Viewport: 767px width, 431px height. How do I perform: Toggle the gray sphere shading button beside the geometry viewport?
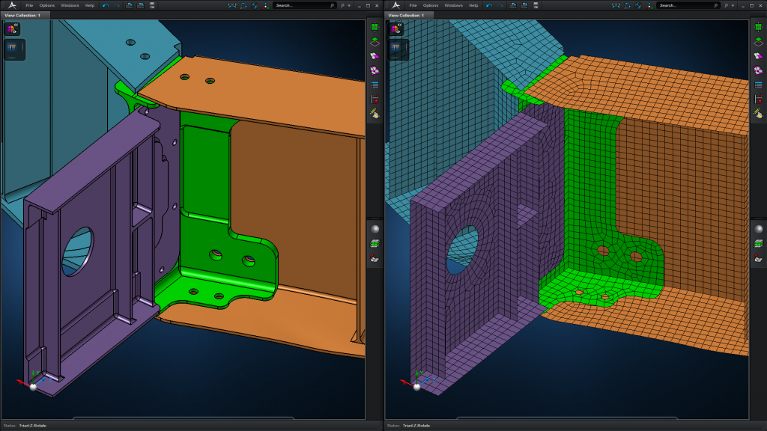[x=375, y=229]
